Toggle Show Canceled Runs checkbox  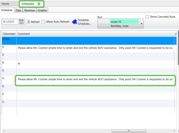[147, 17]
